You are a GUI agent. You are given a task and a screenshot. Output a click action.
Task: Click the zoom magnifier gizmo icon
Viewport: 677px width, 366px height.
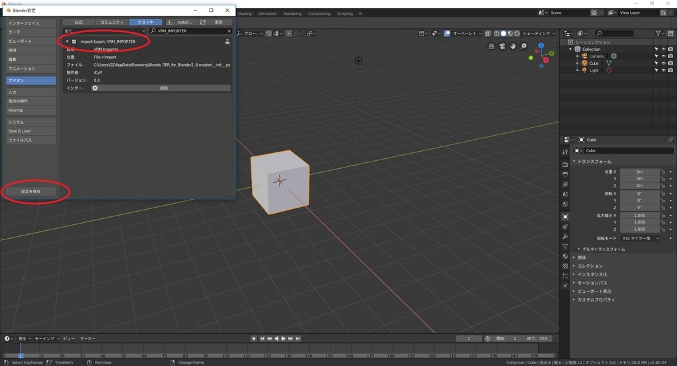pos(524,46)
